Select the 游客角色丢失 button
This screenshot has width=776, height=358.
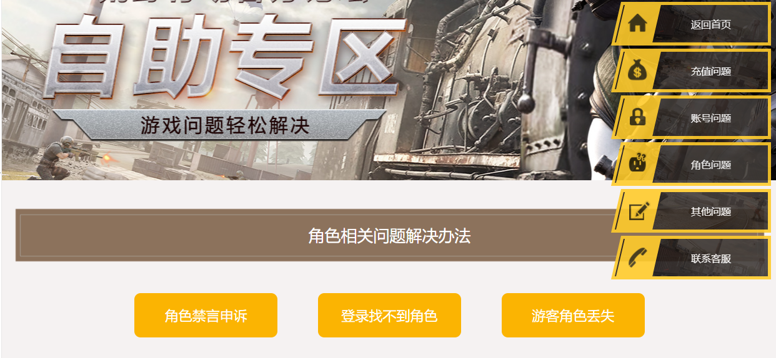[x=573, y=316]
